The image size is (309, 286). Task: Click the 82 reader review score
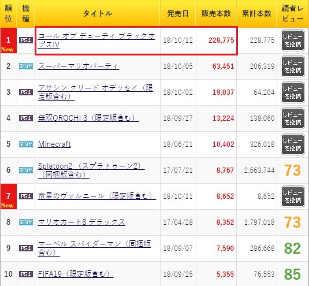point(292,248)
